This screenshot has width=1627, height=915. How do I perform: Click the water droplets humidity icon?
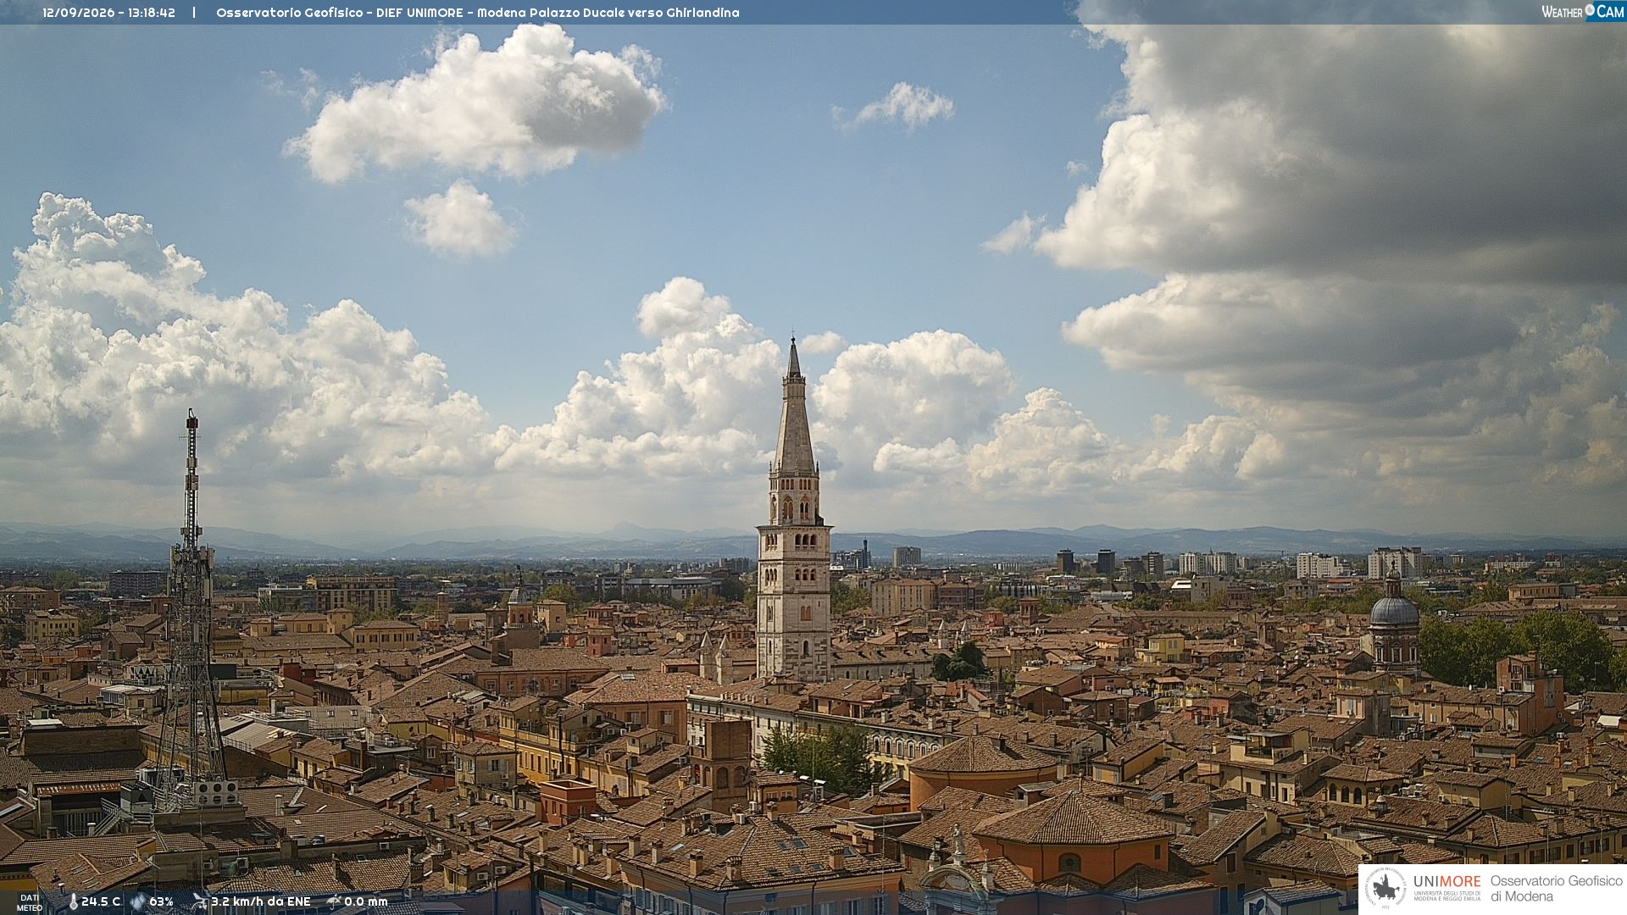tap(137, 902)
